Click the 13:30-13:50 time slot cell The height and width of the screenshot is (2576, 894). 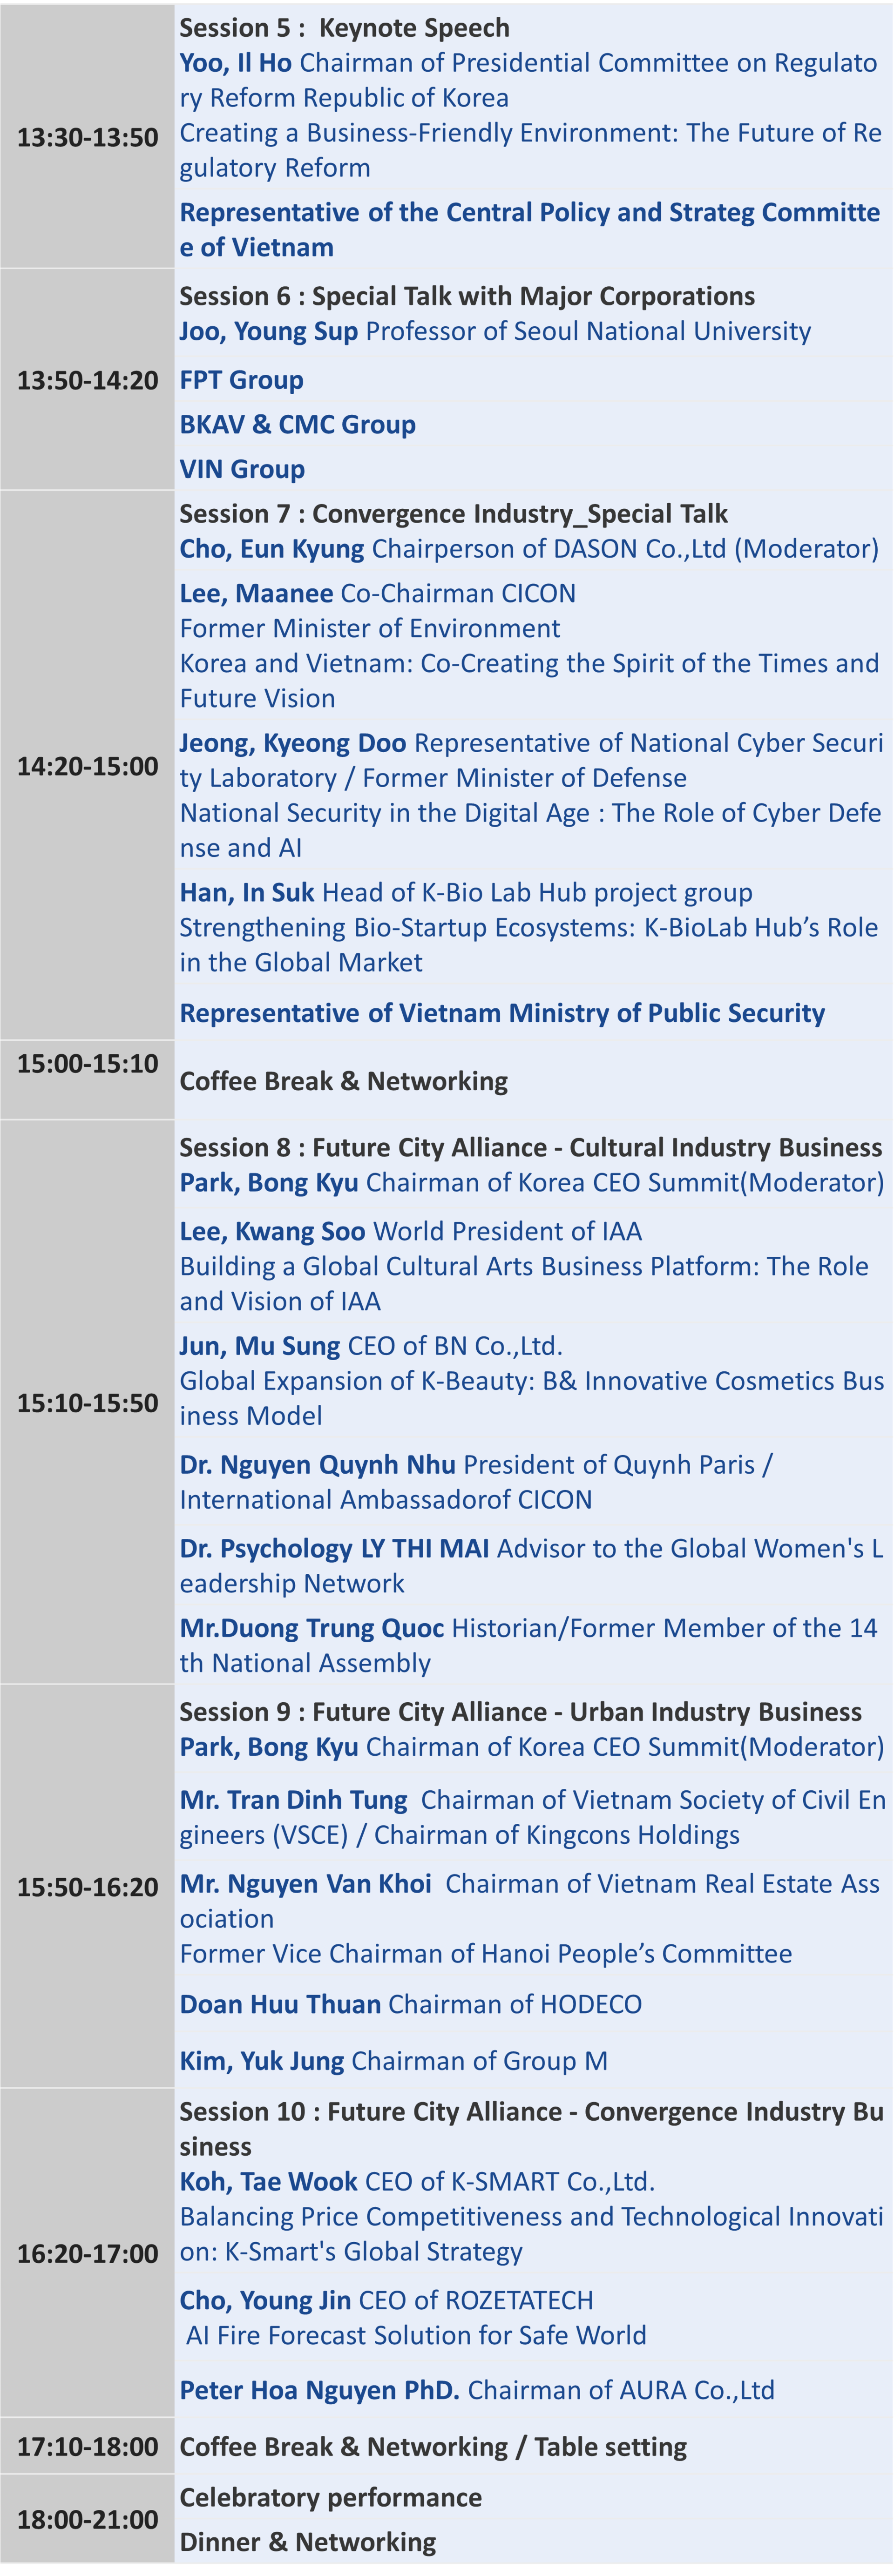[87, 137]
